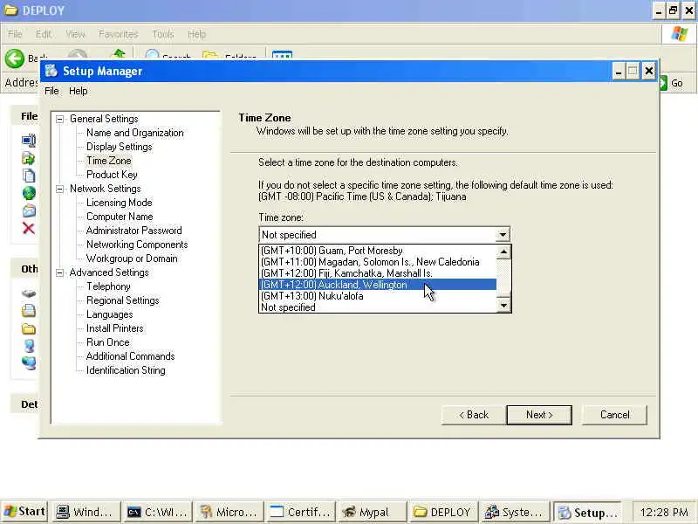Switch to the DEPLOY taskbar button
Viewport: 698px width, 524px height.
tap(442, 512)
